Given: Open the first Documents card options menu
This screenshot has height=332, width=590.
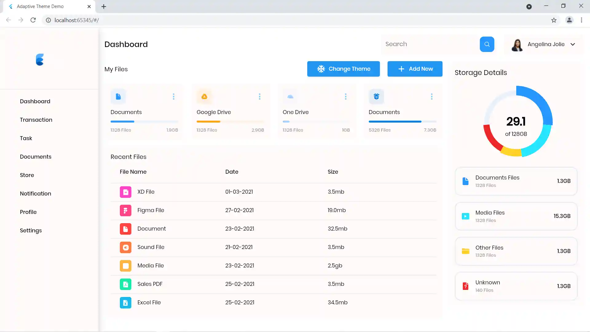Looking at the screenshot, I should [174, 97].
